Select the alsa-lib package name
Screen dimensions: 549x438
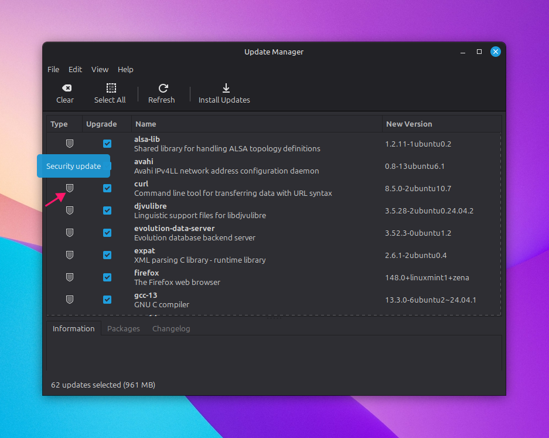146,139
